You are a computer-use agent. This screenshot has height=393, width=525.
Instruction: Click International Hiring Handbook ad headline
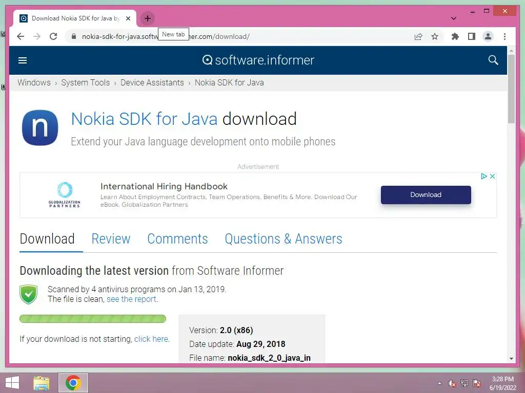pyautogui.click(x=164, y=186)
